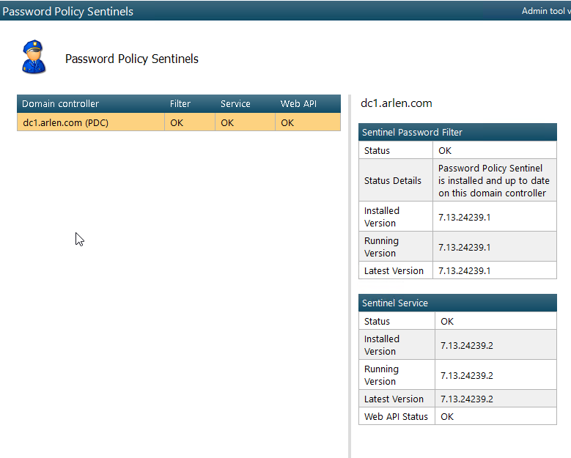Click the Password Policy Sentinels page heading
The height and width of the screenshot is (458, 571).
click(132, 59)
